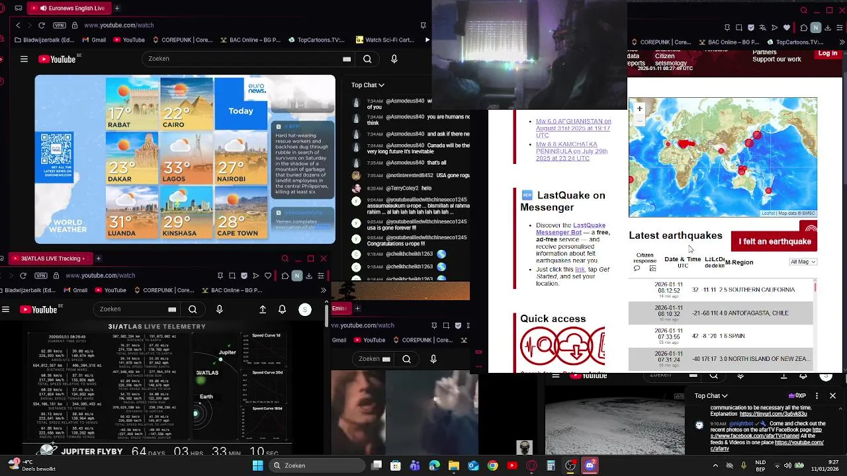
Task: Click the NORTH ISLAND OF NEW ZEALAND row
Action: [x=721, y=359]
